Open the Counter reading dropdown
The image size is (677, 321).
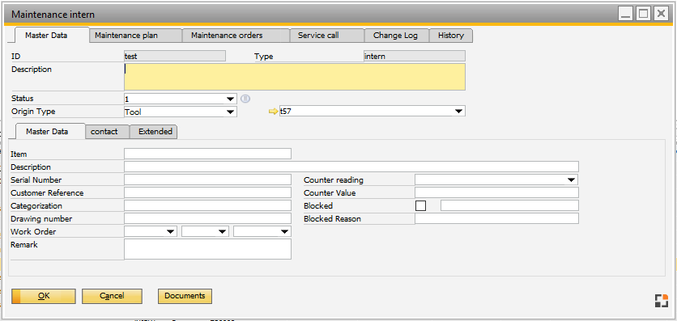pos(496,180)
